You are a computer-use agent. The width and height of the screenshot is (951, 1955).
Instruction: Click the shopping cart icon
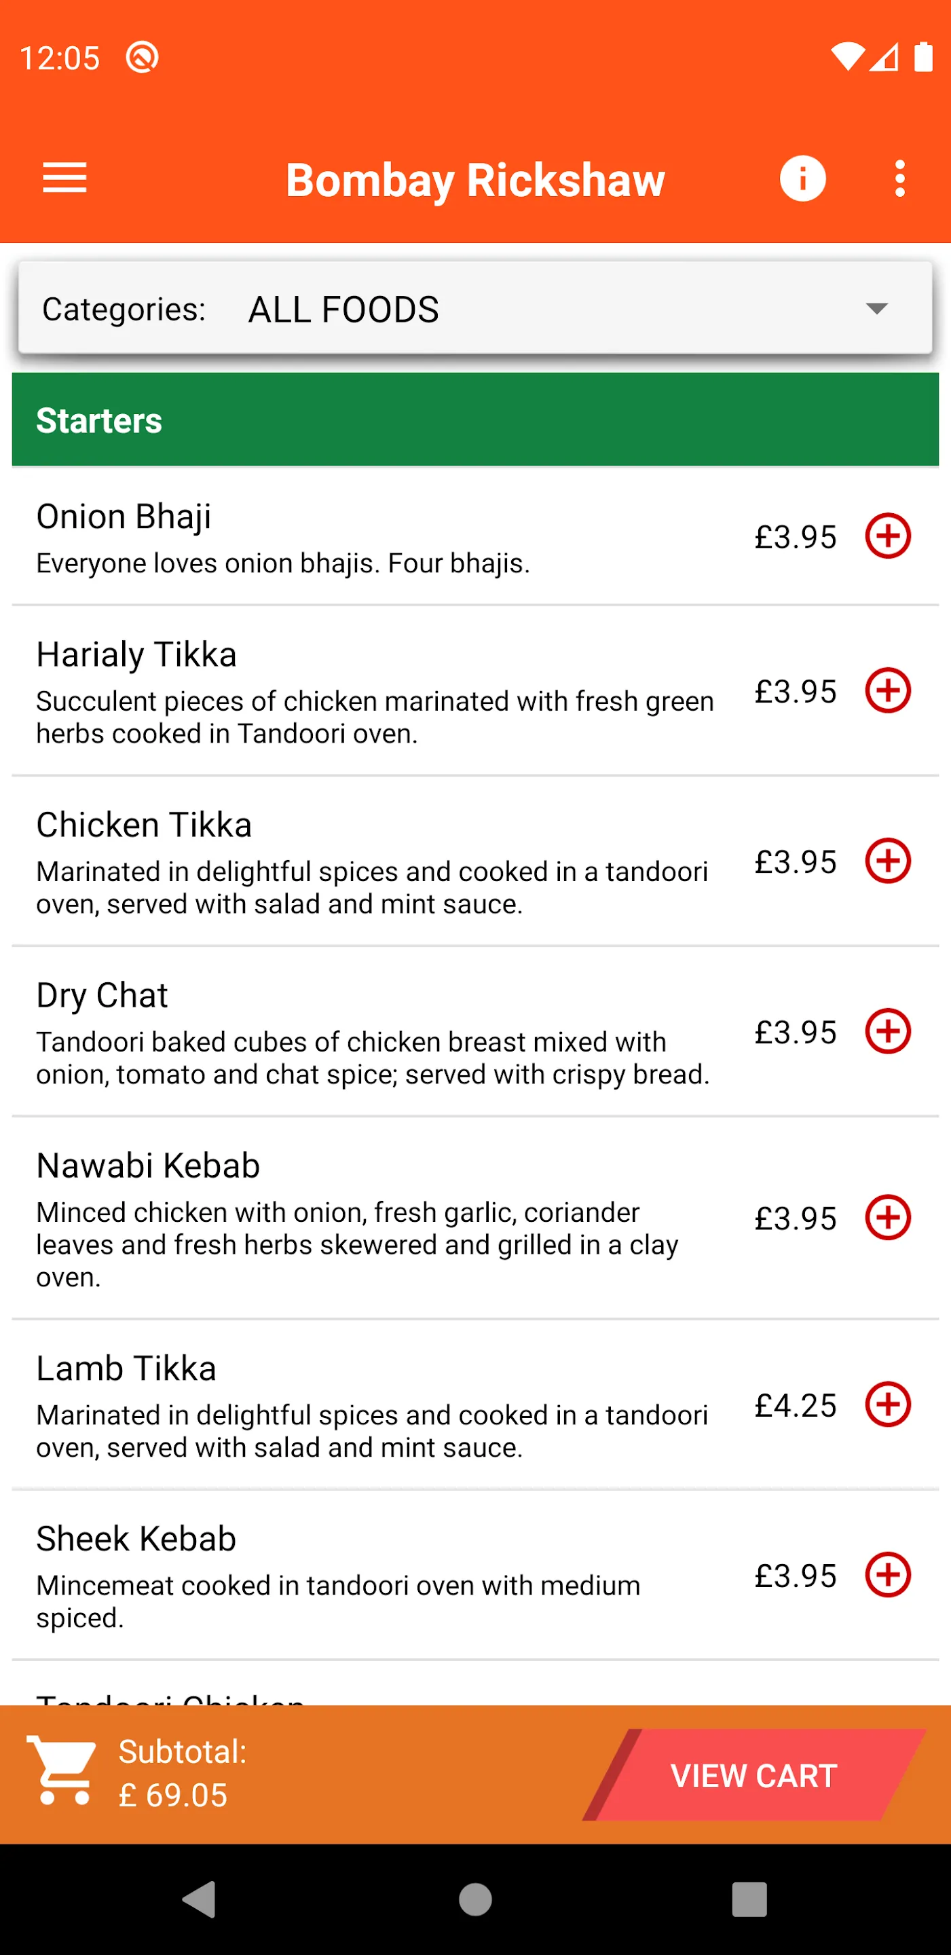coord(62,1770)
